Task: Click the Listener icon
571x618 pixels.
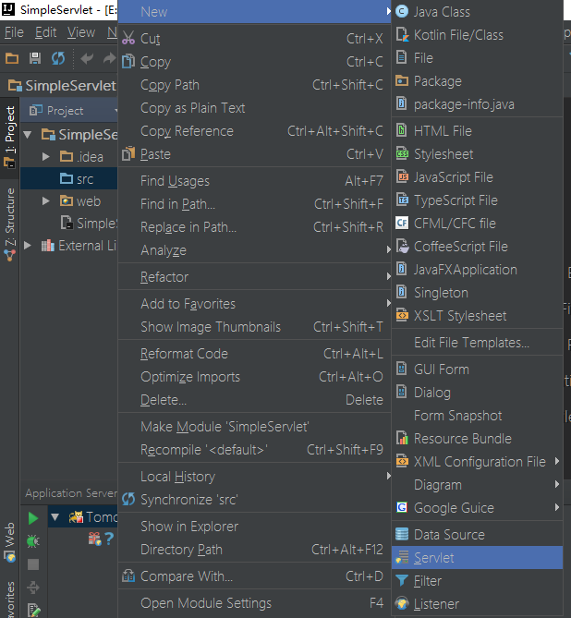Action: pyautogui.click(x=402, y=603)
